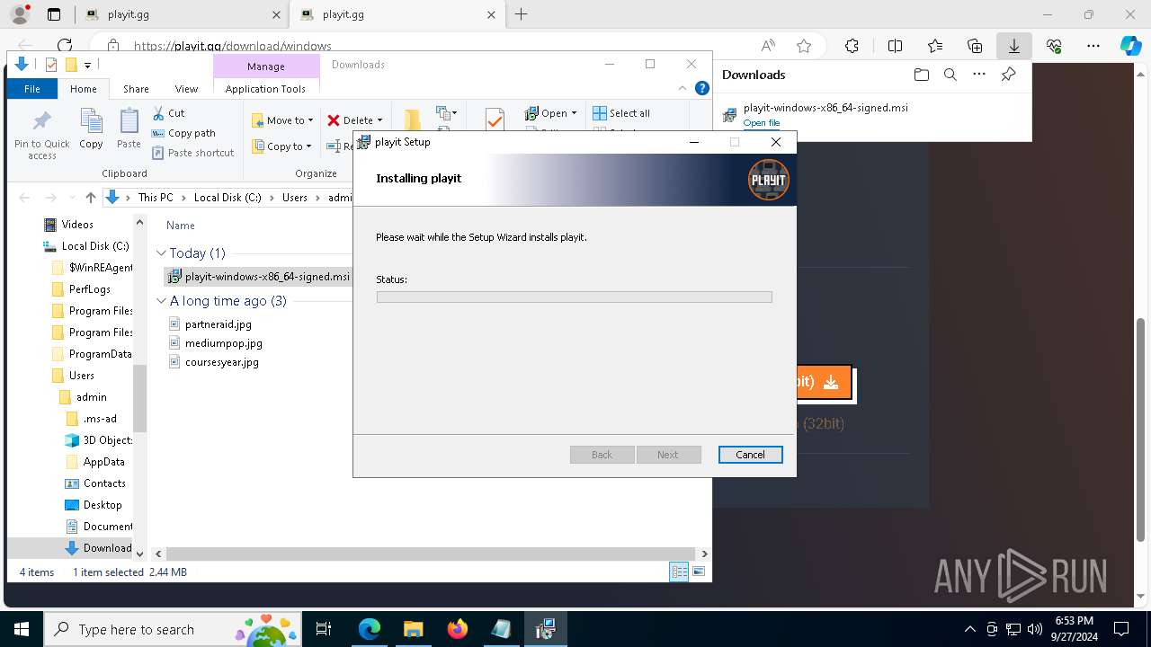
Task: Click Open file link in Downloads
Action: pos(762,123)
